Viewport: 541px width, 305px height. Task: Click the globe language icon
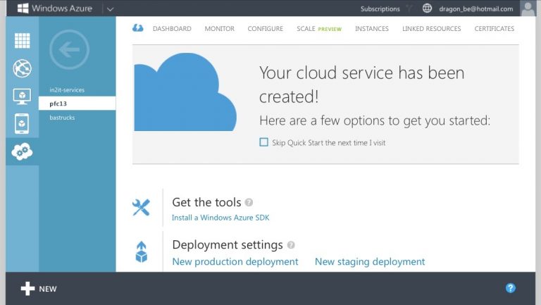[427, 8]
